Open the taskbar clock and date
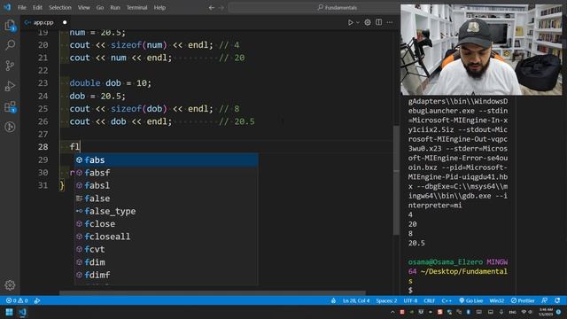Viewport: 567px width, 319px height. click(546, 312)
